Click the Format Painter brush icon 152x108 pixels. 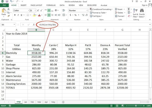(x=9, y=16)
